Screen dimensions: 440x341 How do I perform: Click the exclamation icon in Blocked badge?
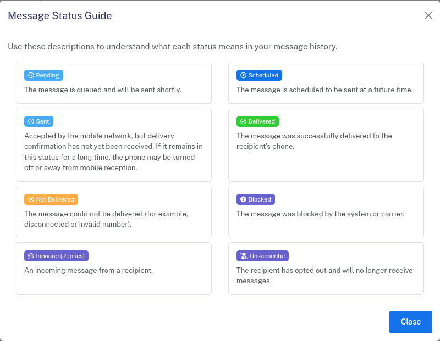tap(243, 199)
